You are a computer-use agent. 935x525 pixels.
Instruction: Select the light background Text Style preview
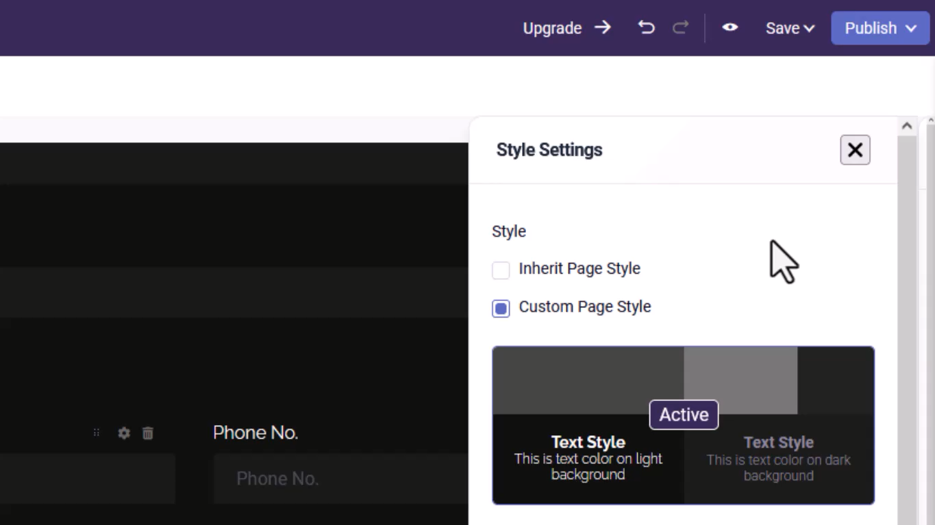coord(588,459)
